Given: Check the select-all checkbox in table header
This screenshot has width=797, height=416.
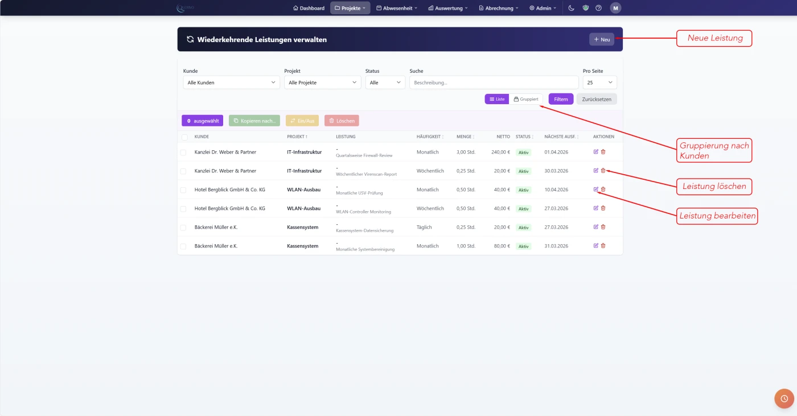Looking at the screenshot, I should point(184,137).
